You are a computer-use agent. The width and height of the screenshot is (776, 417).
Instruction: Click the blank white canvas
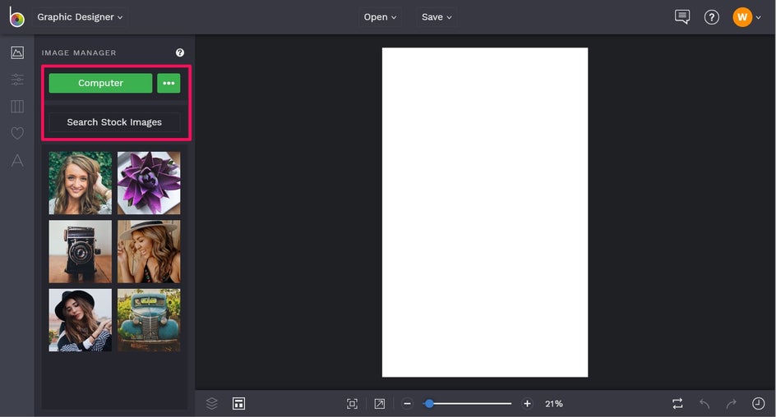tap(485, 213)
